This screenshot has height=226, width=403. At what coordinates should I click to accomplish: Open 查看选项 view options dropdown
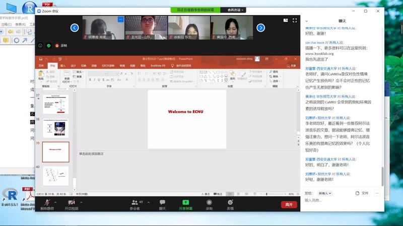(x=234, y=10)
